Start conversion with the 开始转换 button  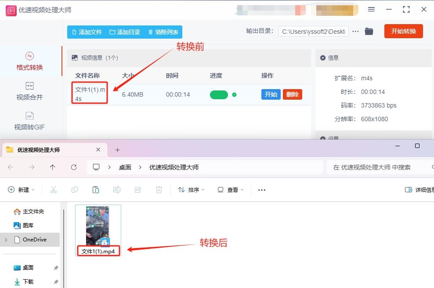click(x=403, y=31)
